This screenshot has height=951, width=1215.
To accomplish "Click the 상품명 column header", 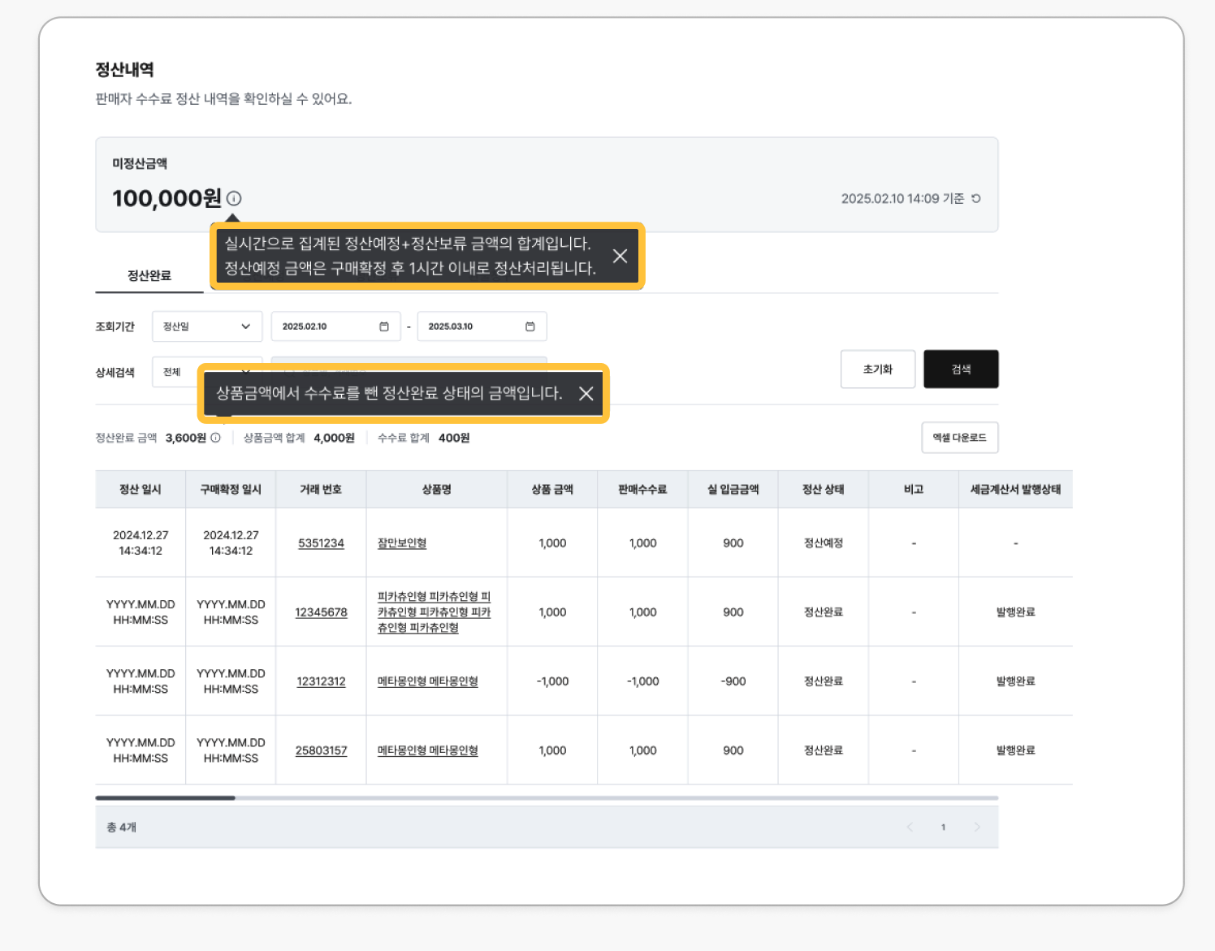I will [x=437, y=490].
